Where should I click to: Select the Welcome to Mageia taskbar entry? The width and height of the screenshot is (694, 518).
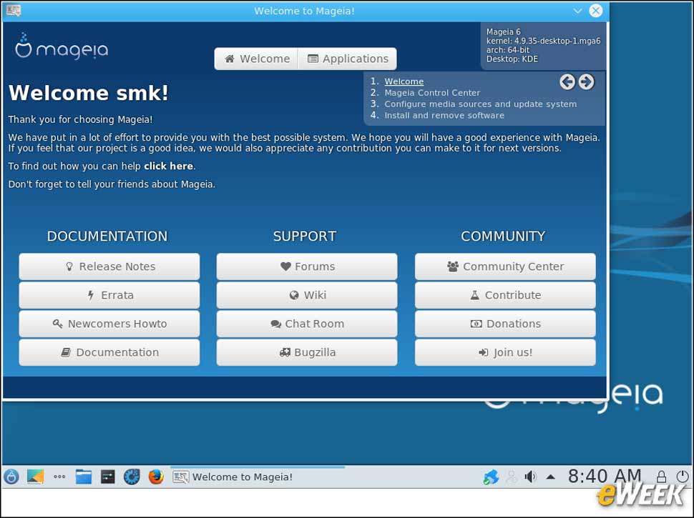click(x=257, y=477)
